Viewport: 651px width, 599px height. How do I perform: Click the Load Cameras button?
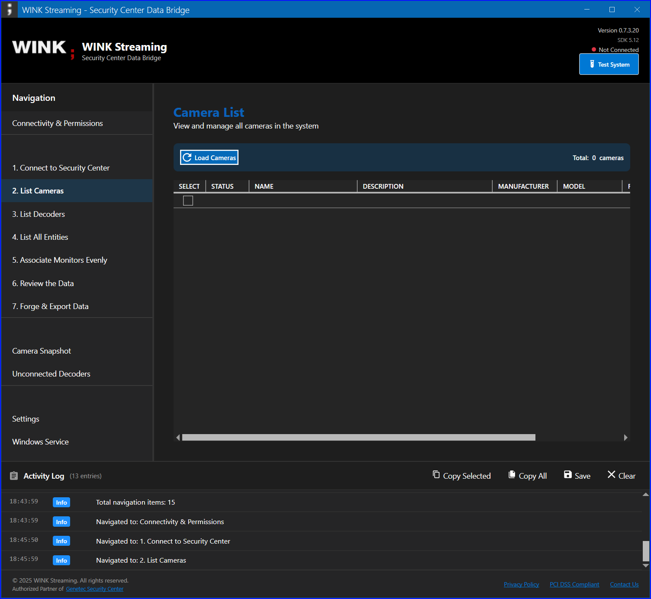point(209,158)
